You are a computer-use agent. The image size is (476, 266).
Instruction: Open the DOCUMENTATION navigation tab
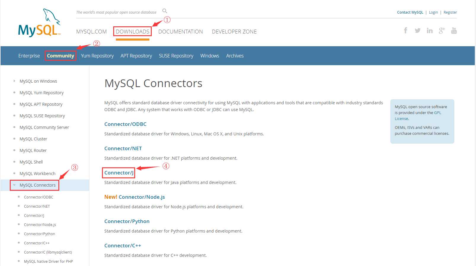[181, 32]
